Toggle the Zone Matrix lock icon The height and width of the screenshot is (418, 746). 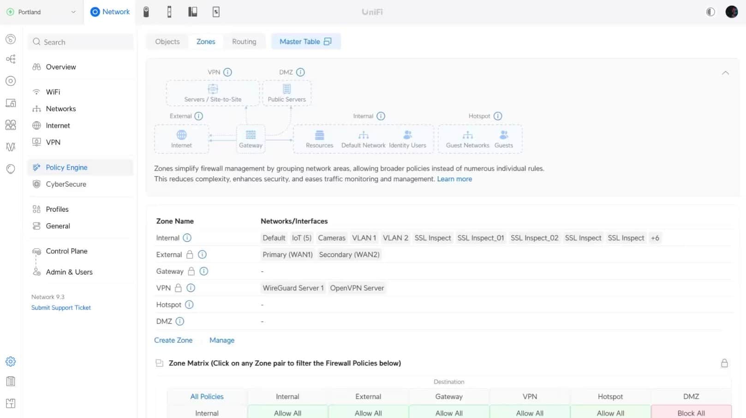(x=724, y=363)
